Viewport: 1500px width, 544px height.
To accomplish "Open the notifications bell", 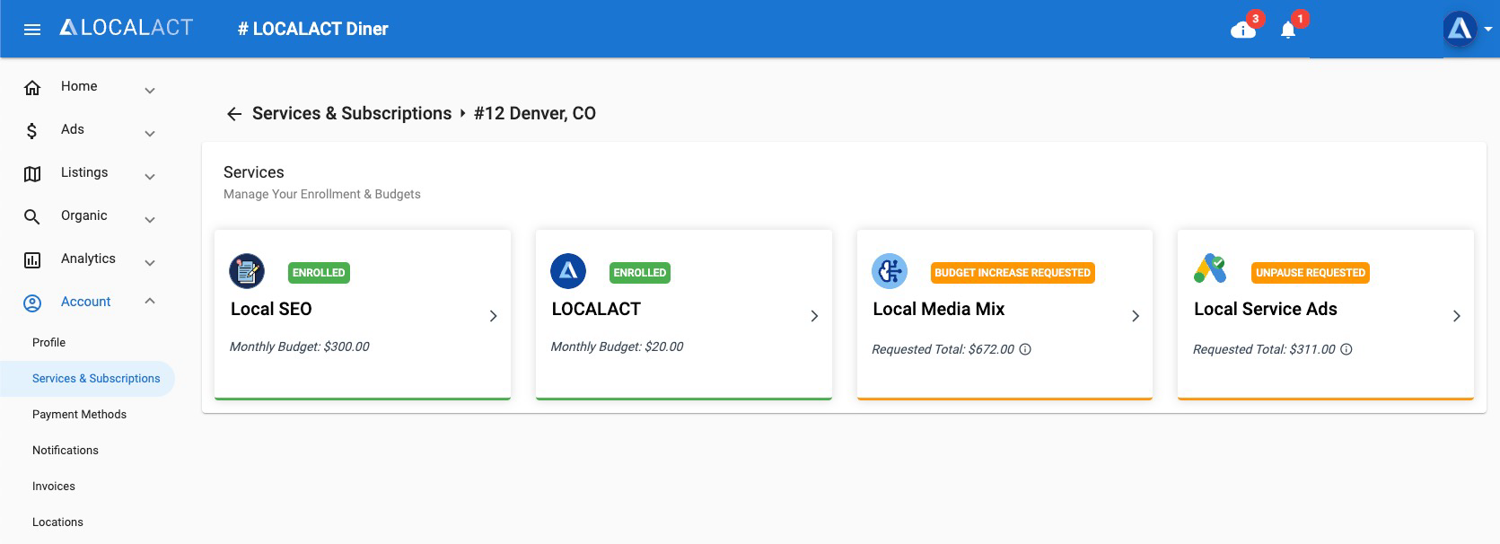I will click(1288, 31).
